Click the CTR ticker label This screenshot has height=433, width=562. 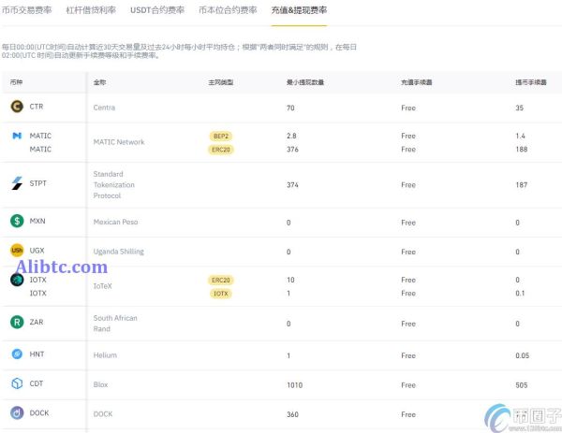37,107
